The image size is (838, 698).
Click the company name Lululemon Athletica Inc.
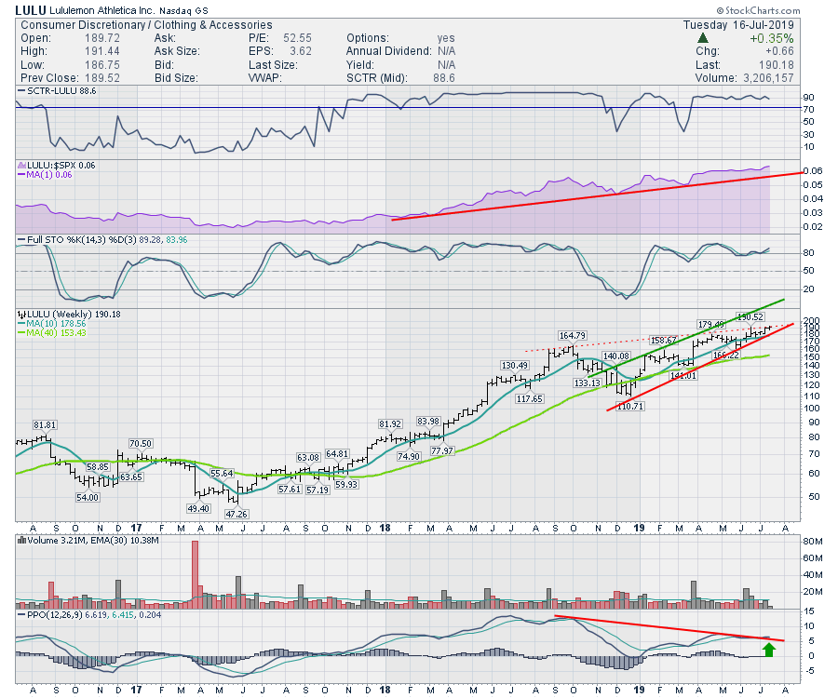(101, 10)
